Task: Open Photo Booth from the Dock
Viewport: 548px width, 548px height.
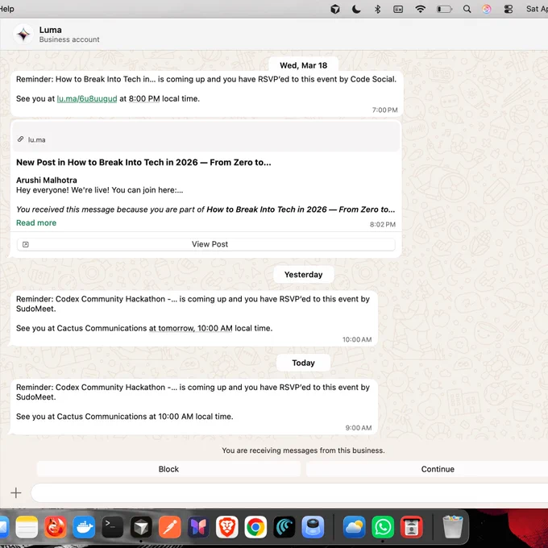Action: coord(411,527)
